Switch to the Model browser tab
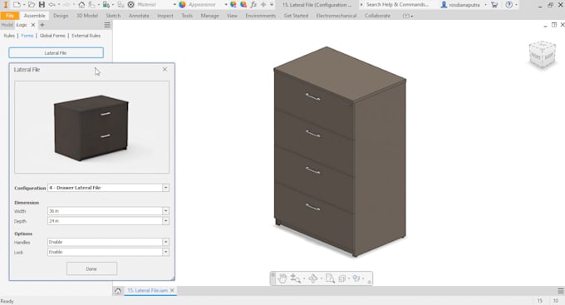This screenshot has width=565, height=305. pyautogui.click(x=7, y=25)
